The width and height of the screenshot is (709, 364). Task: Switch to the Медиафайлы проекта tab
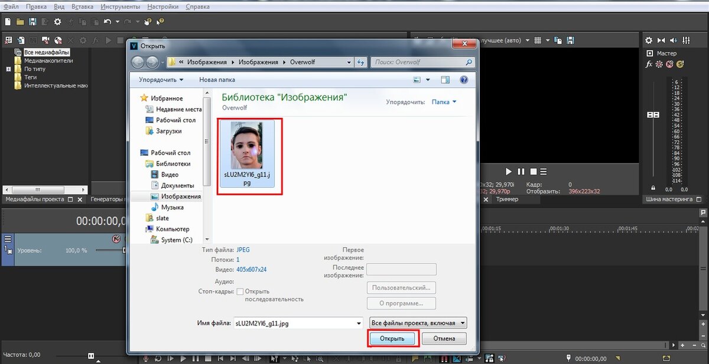coord(34,199)
